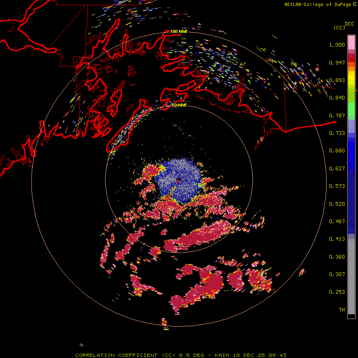This screenshot has height=358, width=358.
Task: Click the NEXLAB-College of DuPage credit text
Action: [x=317, y=4]
